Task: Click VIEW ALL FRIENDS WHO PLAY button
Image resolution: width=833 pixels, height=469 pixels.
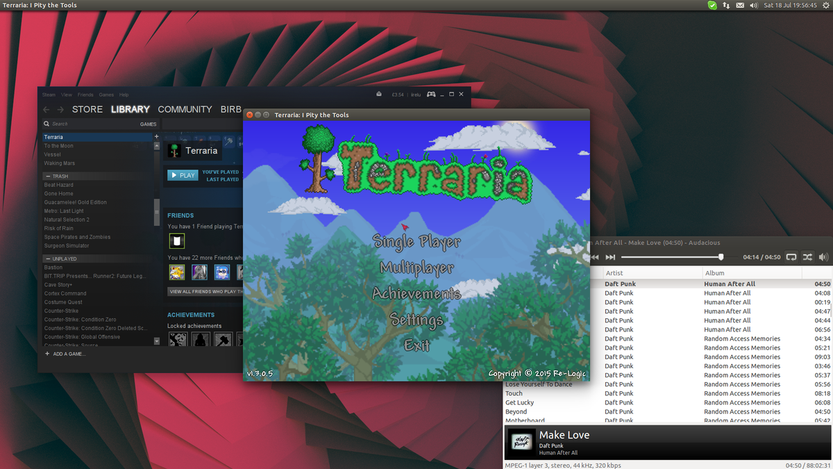Action: click(205, 292)
